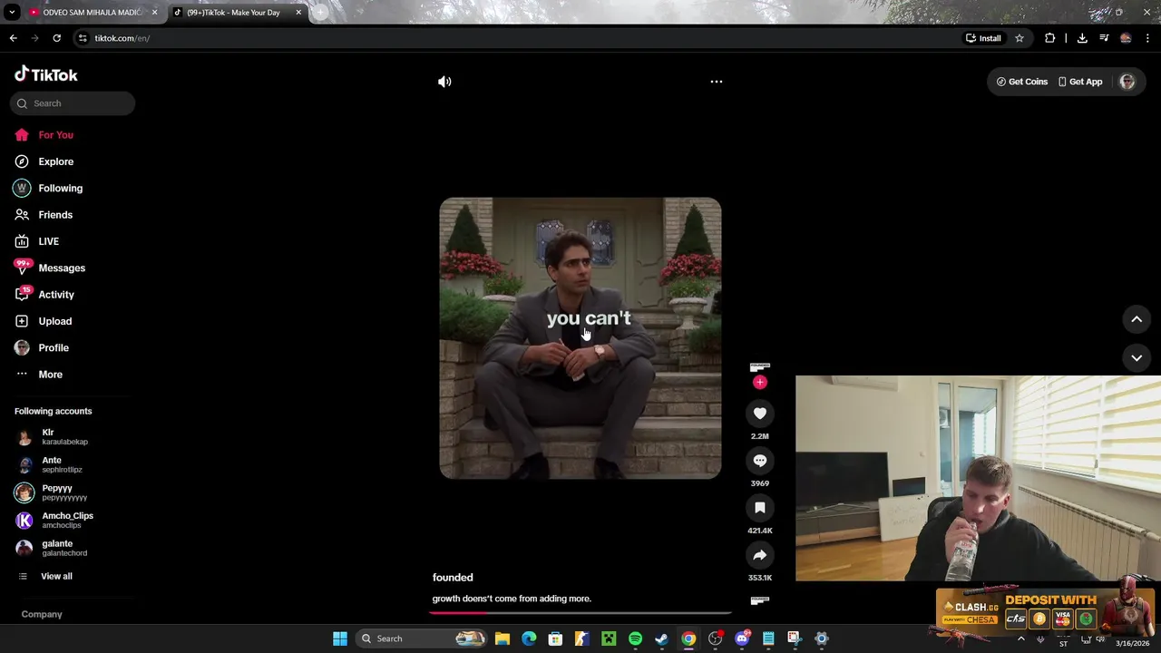Screen dimensions: 1161x653
Task: Close the ODVEO SAM MIHAJLA tab
Action: 154,13
